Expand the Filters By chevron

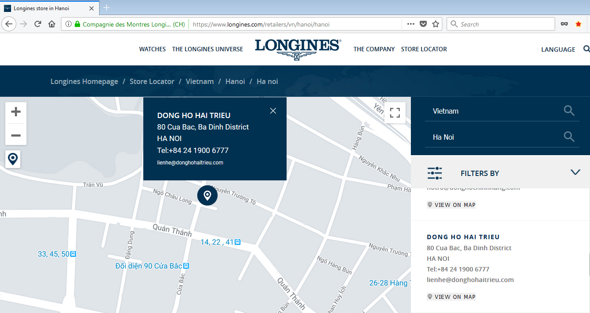tap(575, 172)
